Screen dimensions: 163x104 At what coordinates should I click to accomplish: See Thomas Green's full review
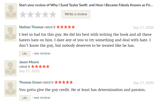point(42,98)
